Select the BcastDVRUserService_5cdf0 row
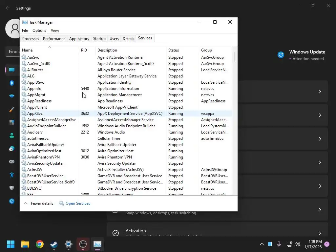 coord(126,182)
